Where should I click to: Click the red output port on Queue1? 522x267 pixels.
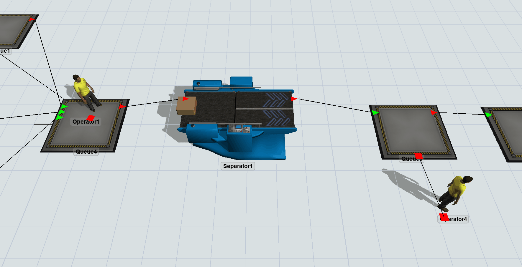32,19
